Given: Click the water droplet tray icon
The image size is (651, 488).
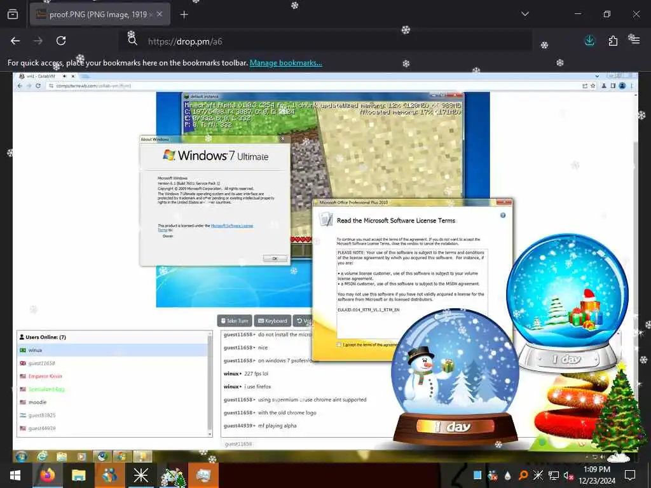Looking at the screenshot, I should 508,475.
